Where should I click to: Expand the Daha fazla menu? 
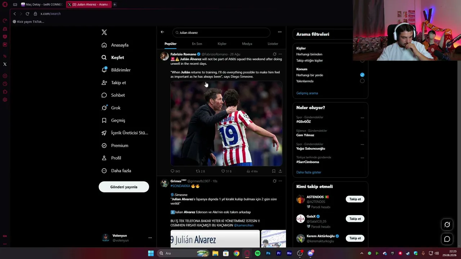(x=116, y=171)
